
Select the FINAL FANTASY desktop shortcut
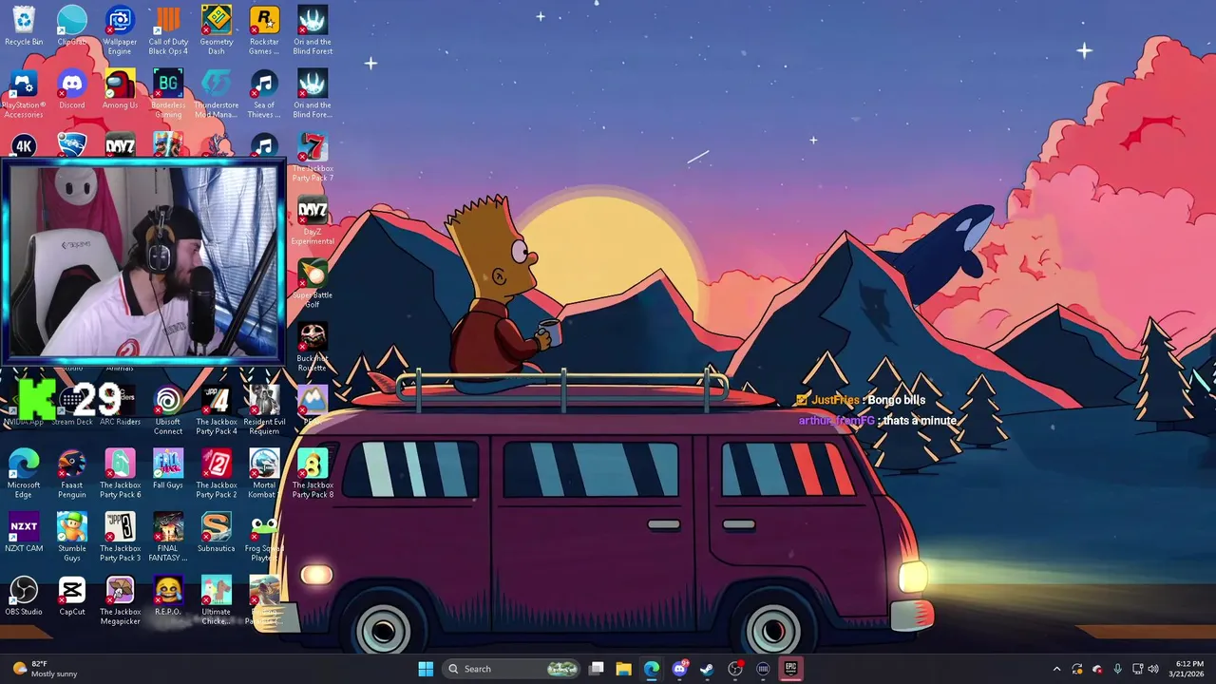click(x=168, y=538)
